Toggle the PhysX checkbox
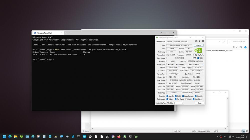Screen dimensions: 250x140 (186, 99)
